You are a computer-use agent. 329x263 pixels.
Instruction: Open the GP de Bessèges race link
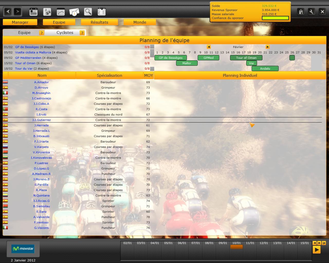27,47
